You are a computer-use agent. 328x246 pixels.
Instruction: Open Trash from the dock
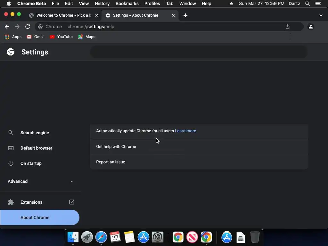point(255,237)
